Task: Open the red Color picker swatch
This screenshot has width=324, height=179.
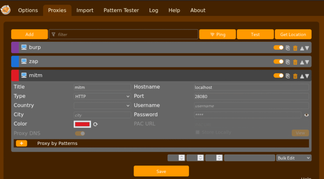Action: coord(82,124)
